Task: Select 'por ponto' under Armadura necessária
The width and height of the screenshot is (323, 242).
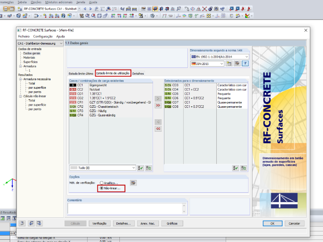Action: tap(34, 92)
